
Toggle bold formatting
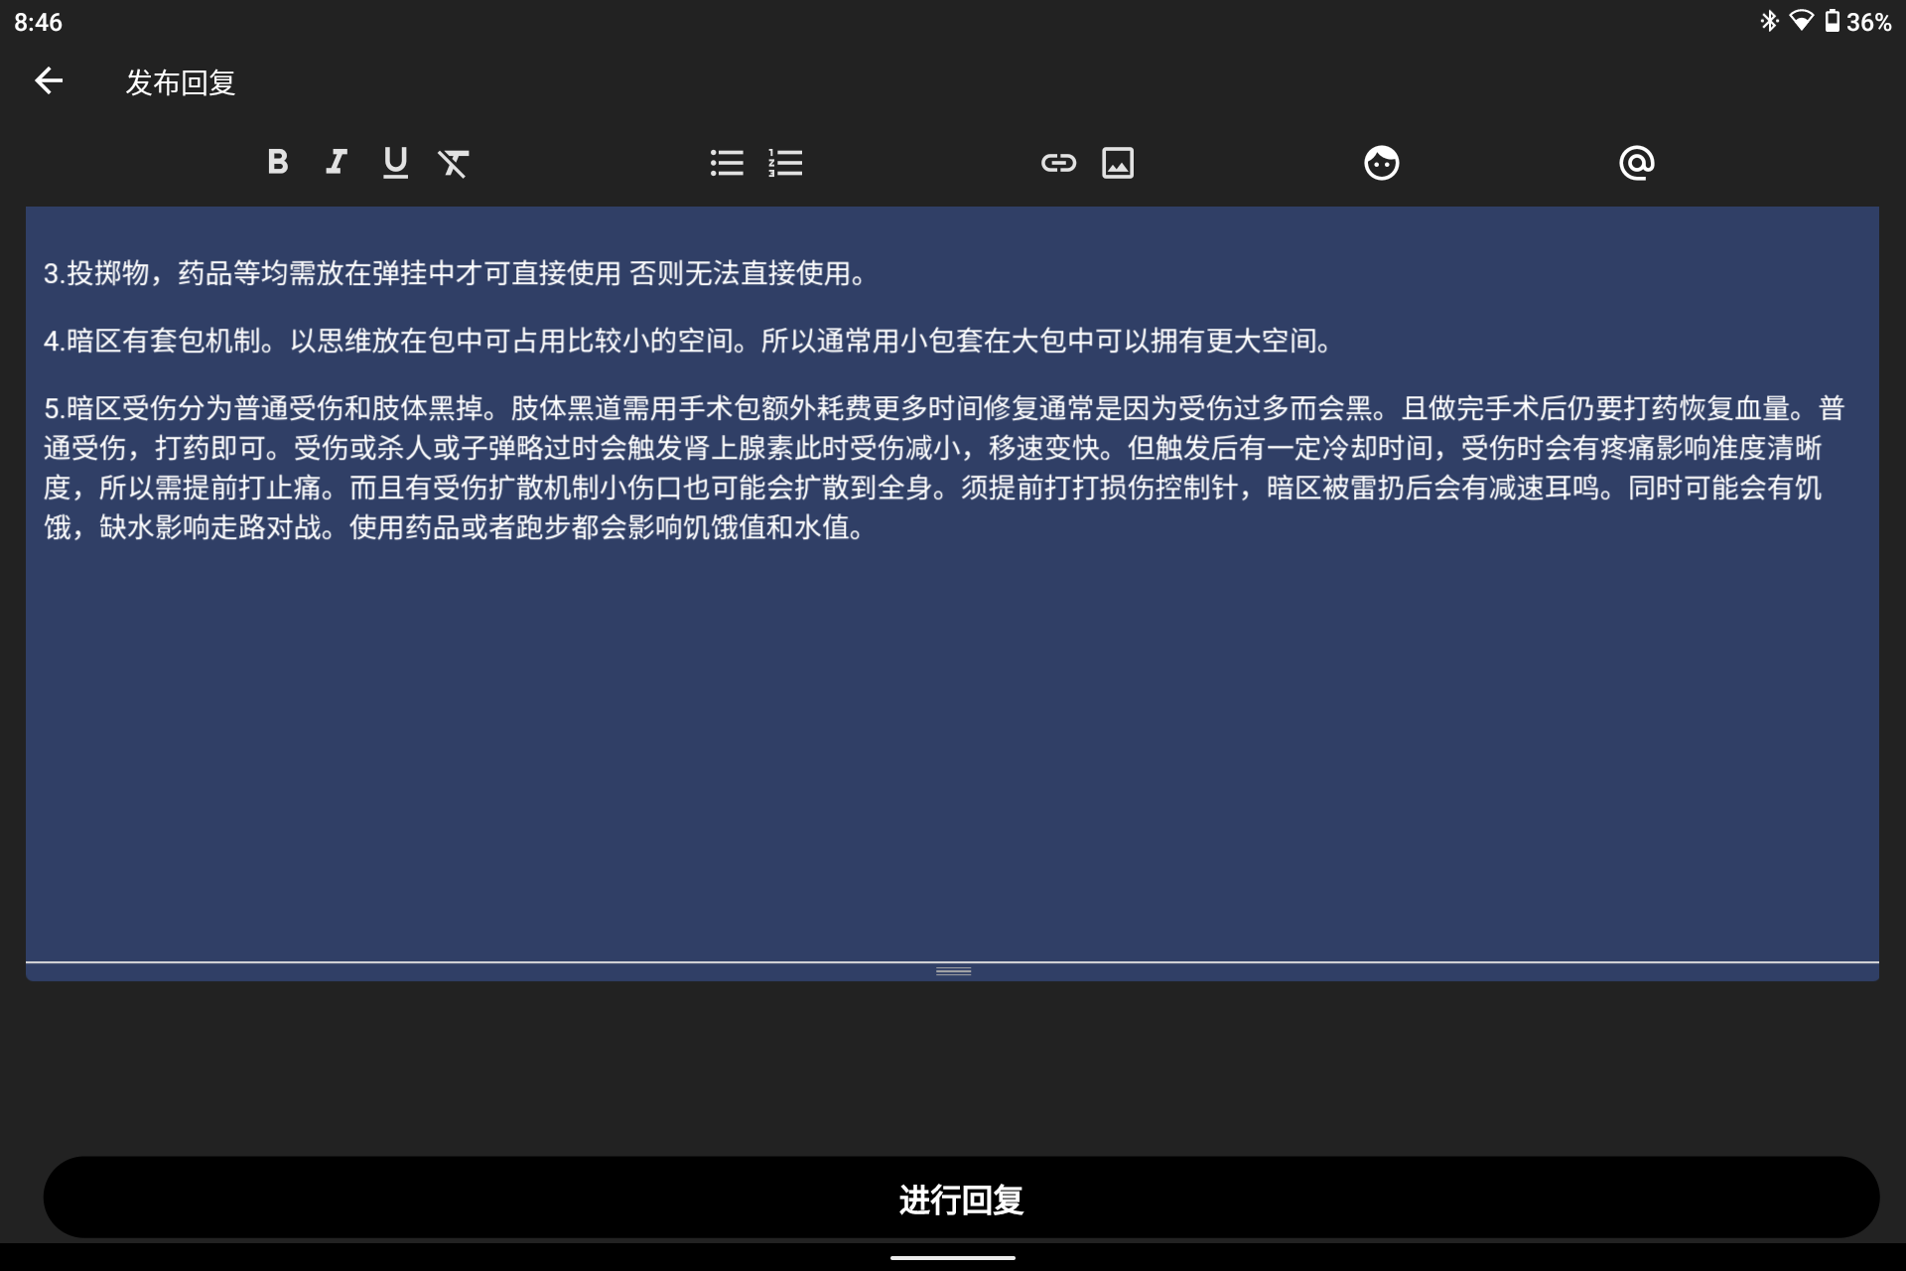click(278, 162)
